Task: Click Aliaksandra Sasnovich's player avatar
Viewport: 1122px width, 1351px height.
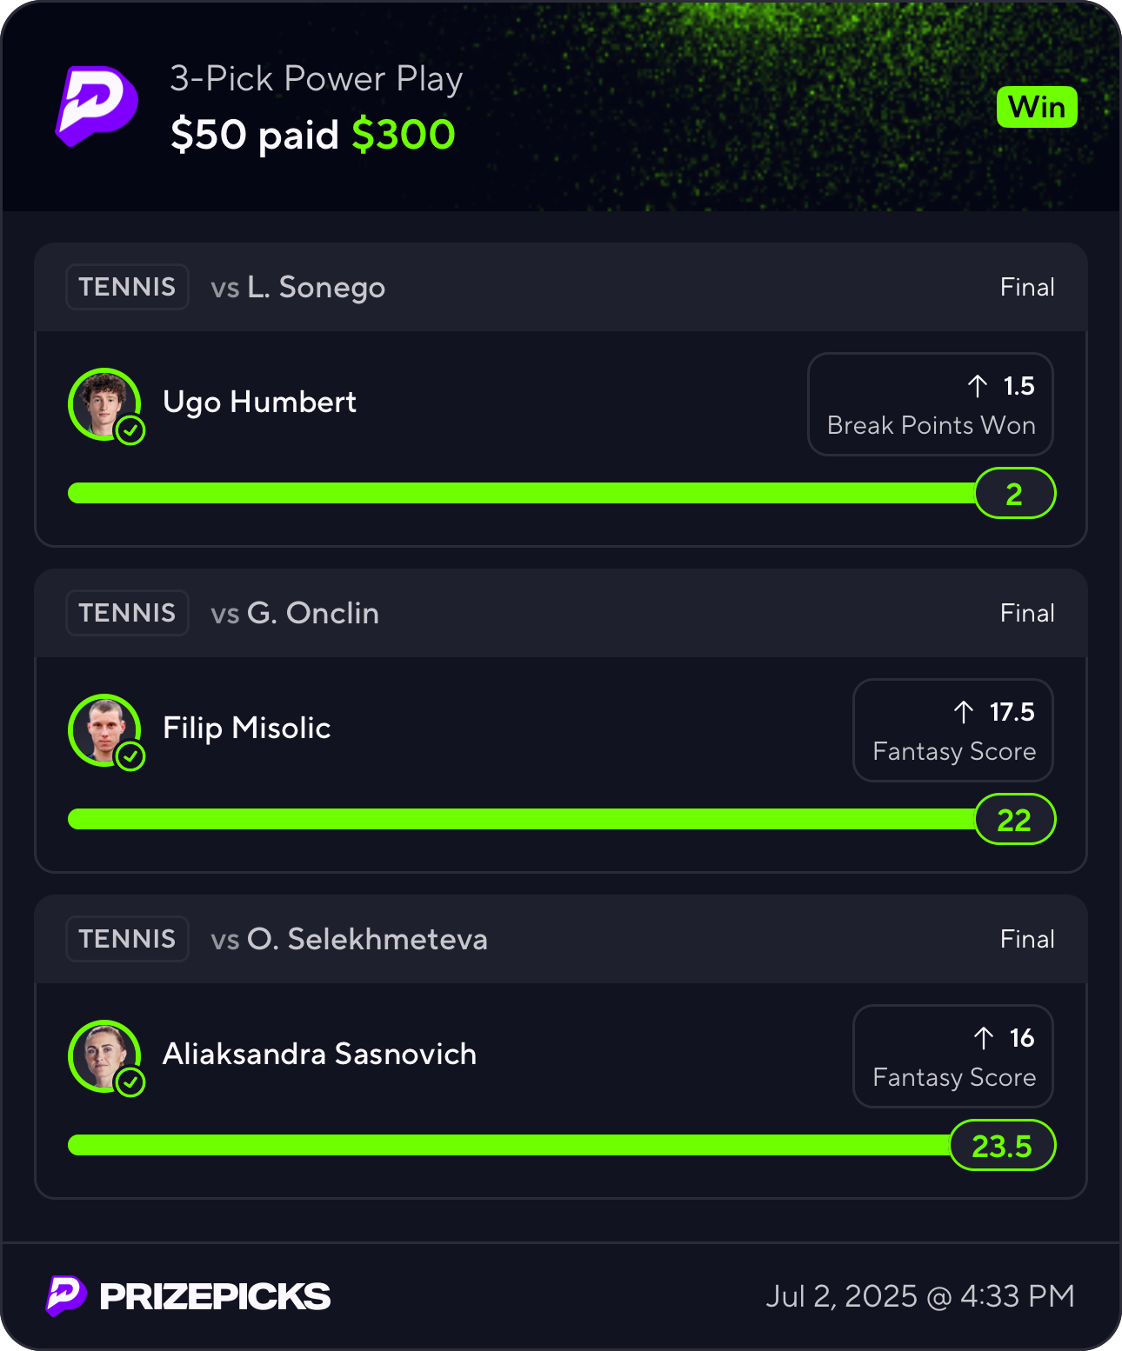Action: coord(103,1055)
